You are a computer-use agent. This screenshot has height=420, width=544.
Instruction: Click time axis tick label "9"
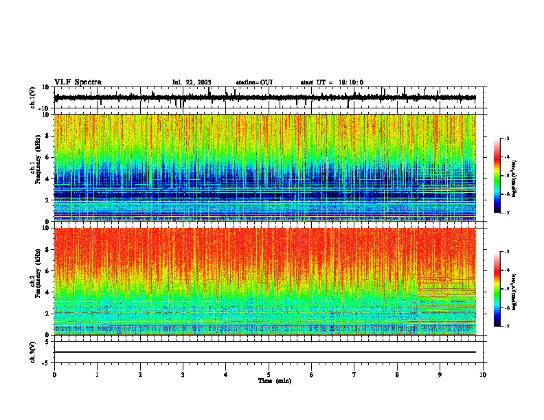(440, 375)
